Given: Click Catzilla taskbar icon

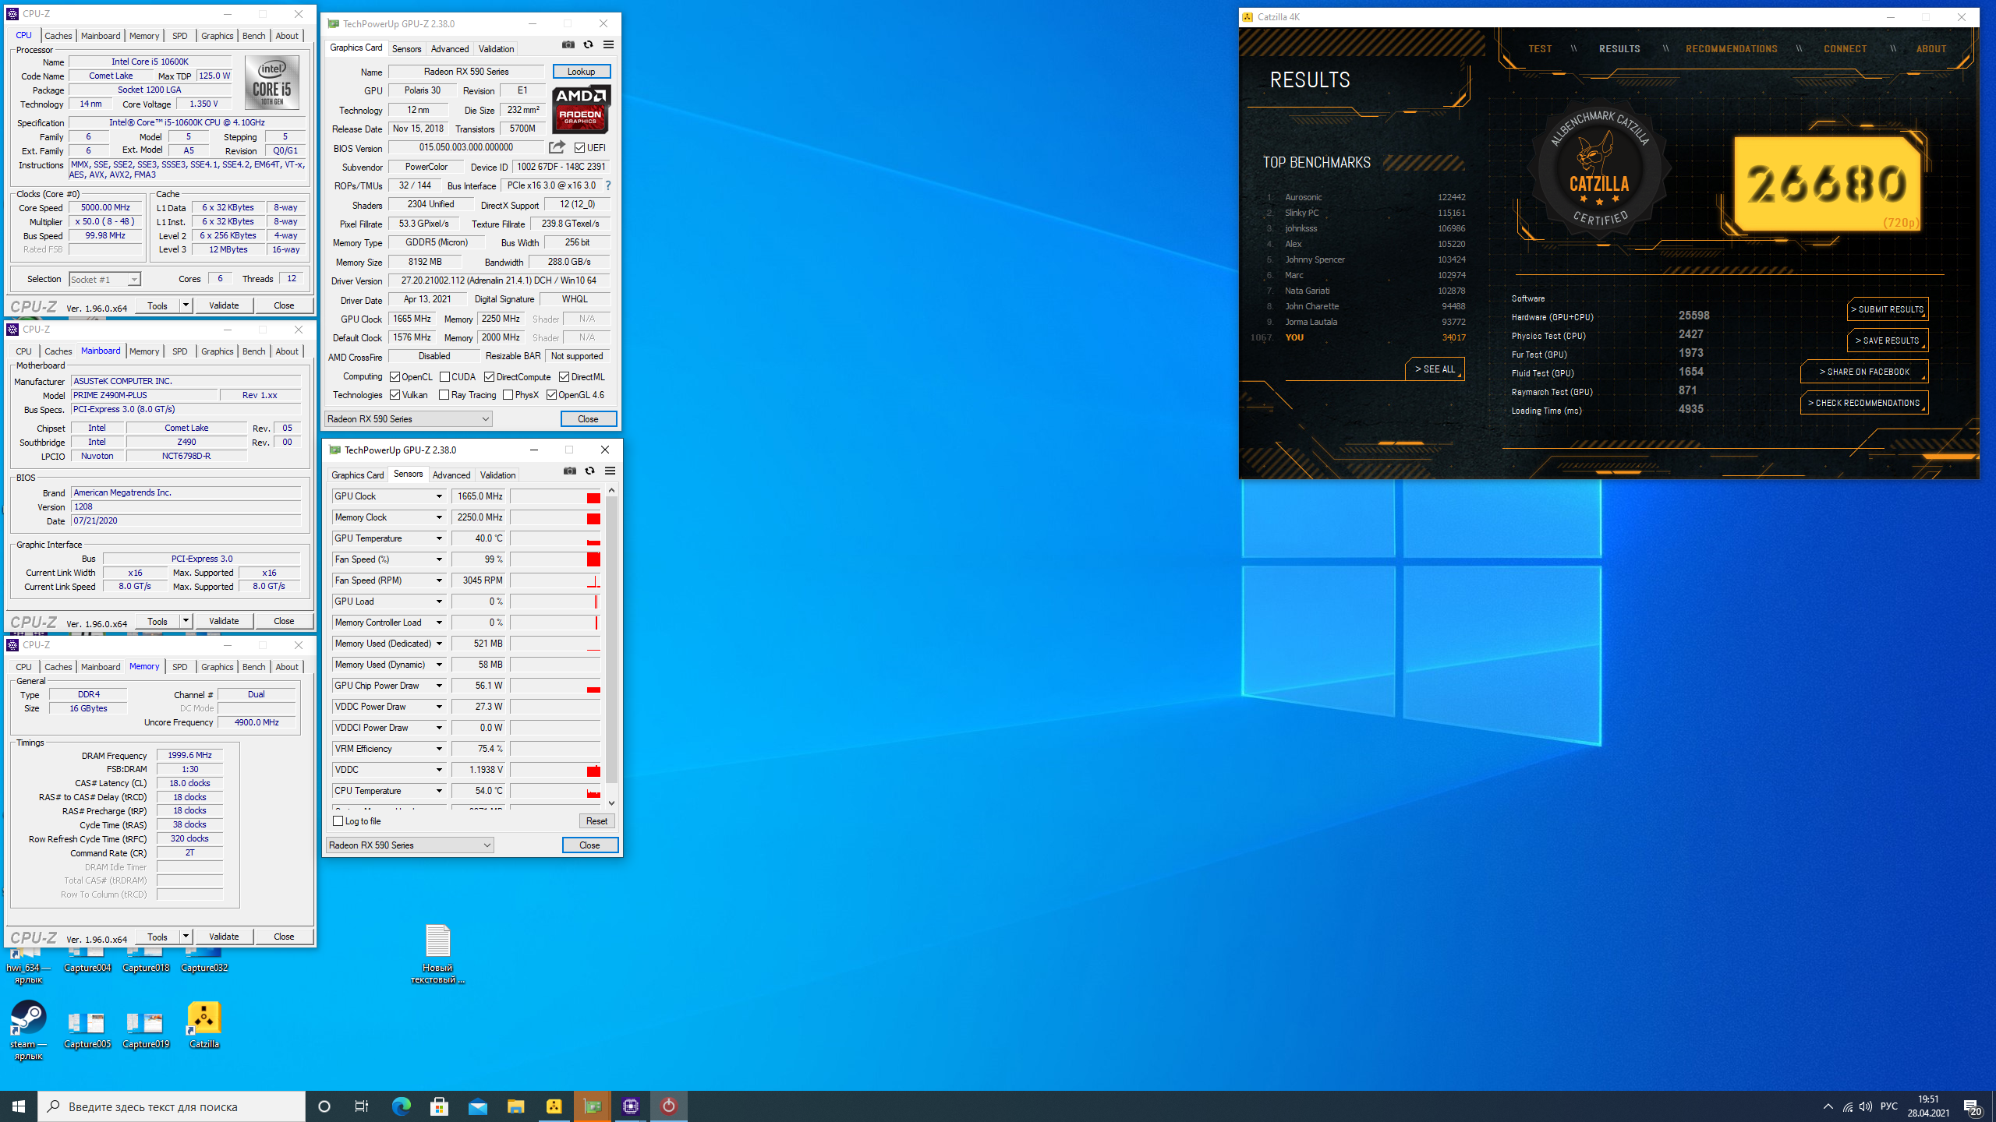Looking at the screenshot, I should pos(554,1106).
